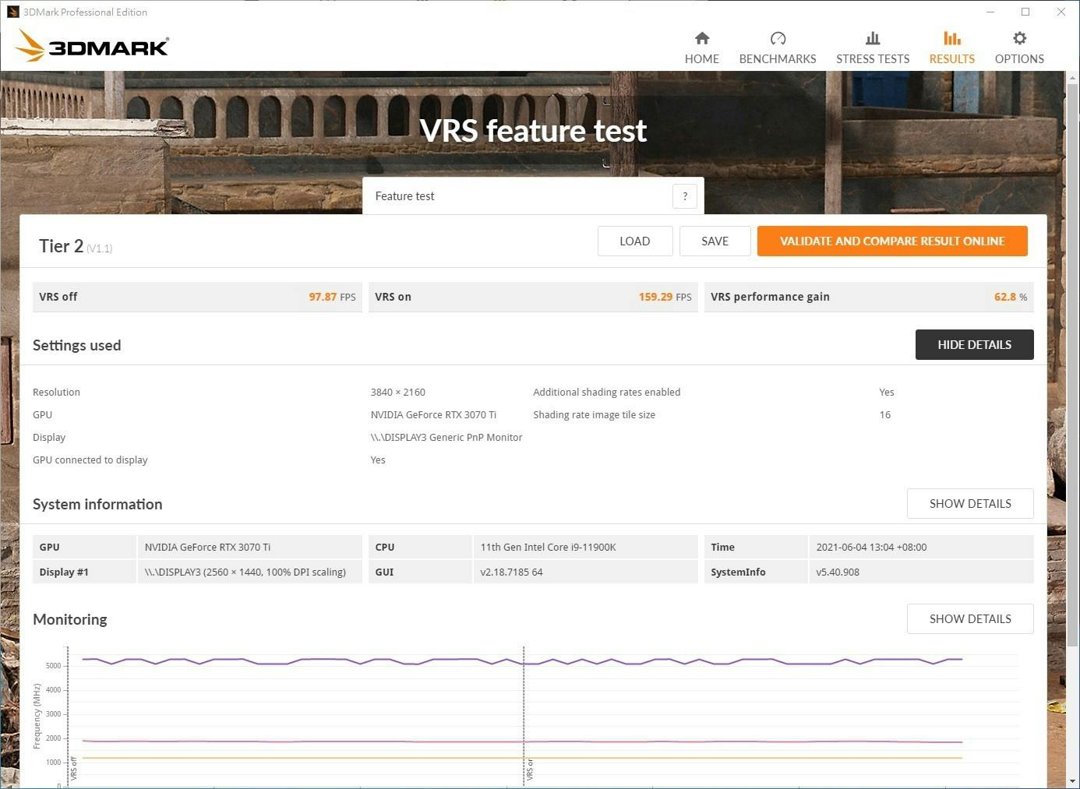
Task: Click the 3840 × 2160 resolution value
Action: [x=398, y=393]
